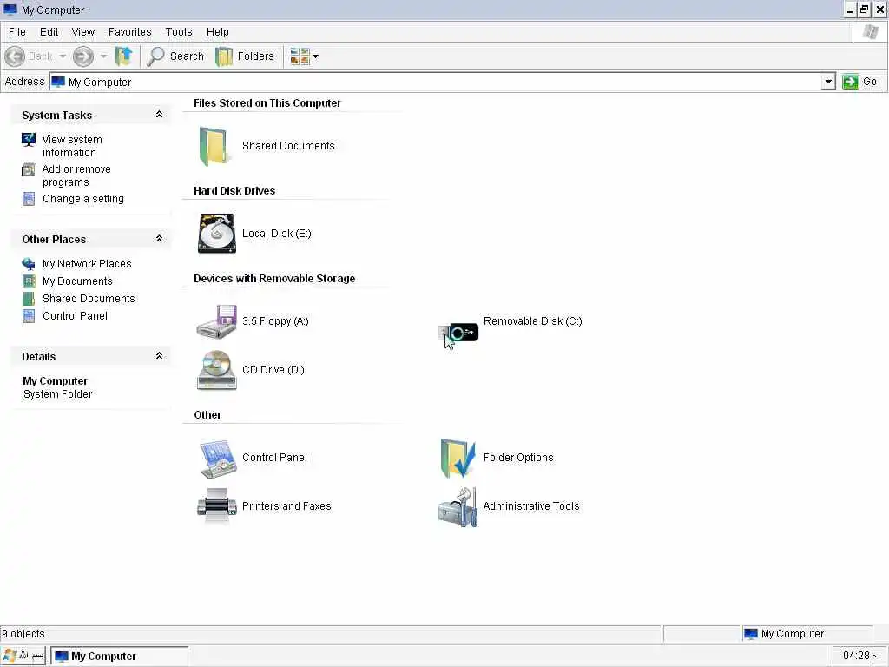
Task: Click the add or remove programs icon
Action: click(x=29, y=169)
